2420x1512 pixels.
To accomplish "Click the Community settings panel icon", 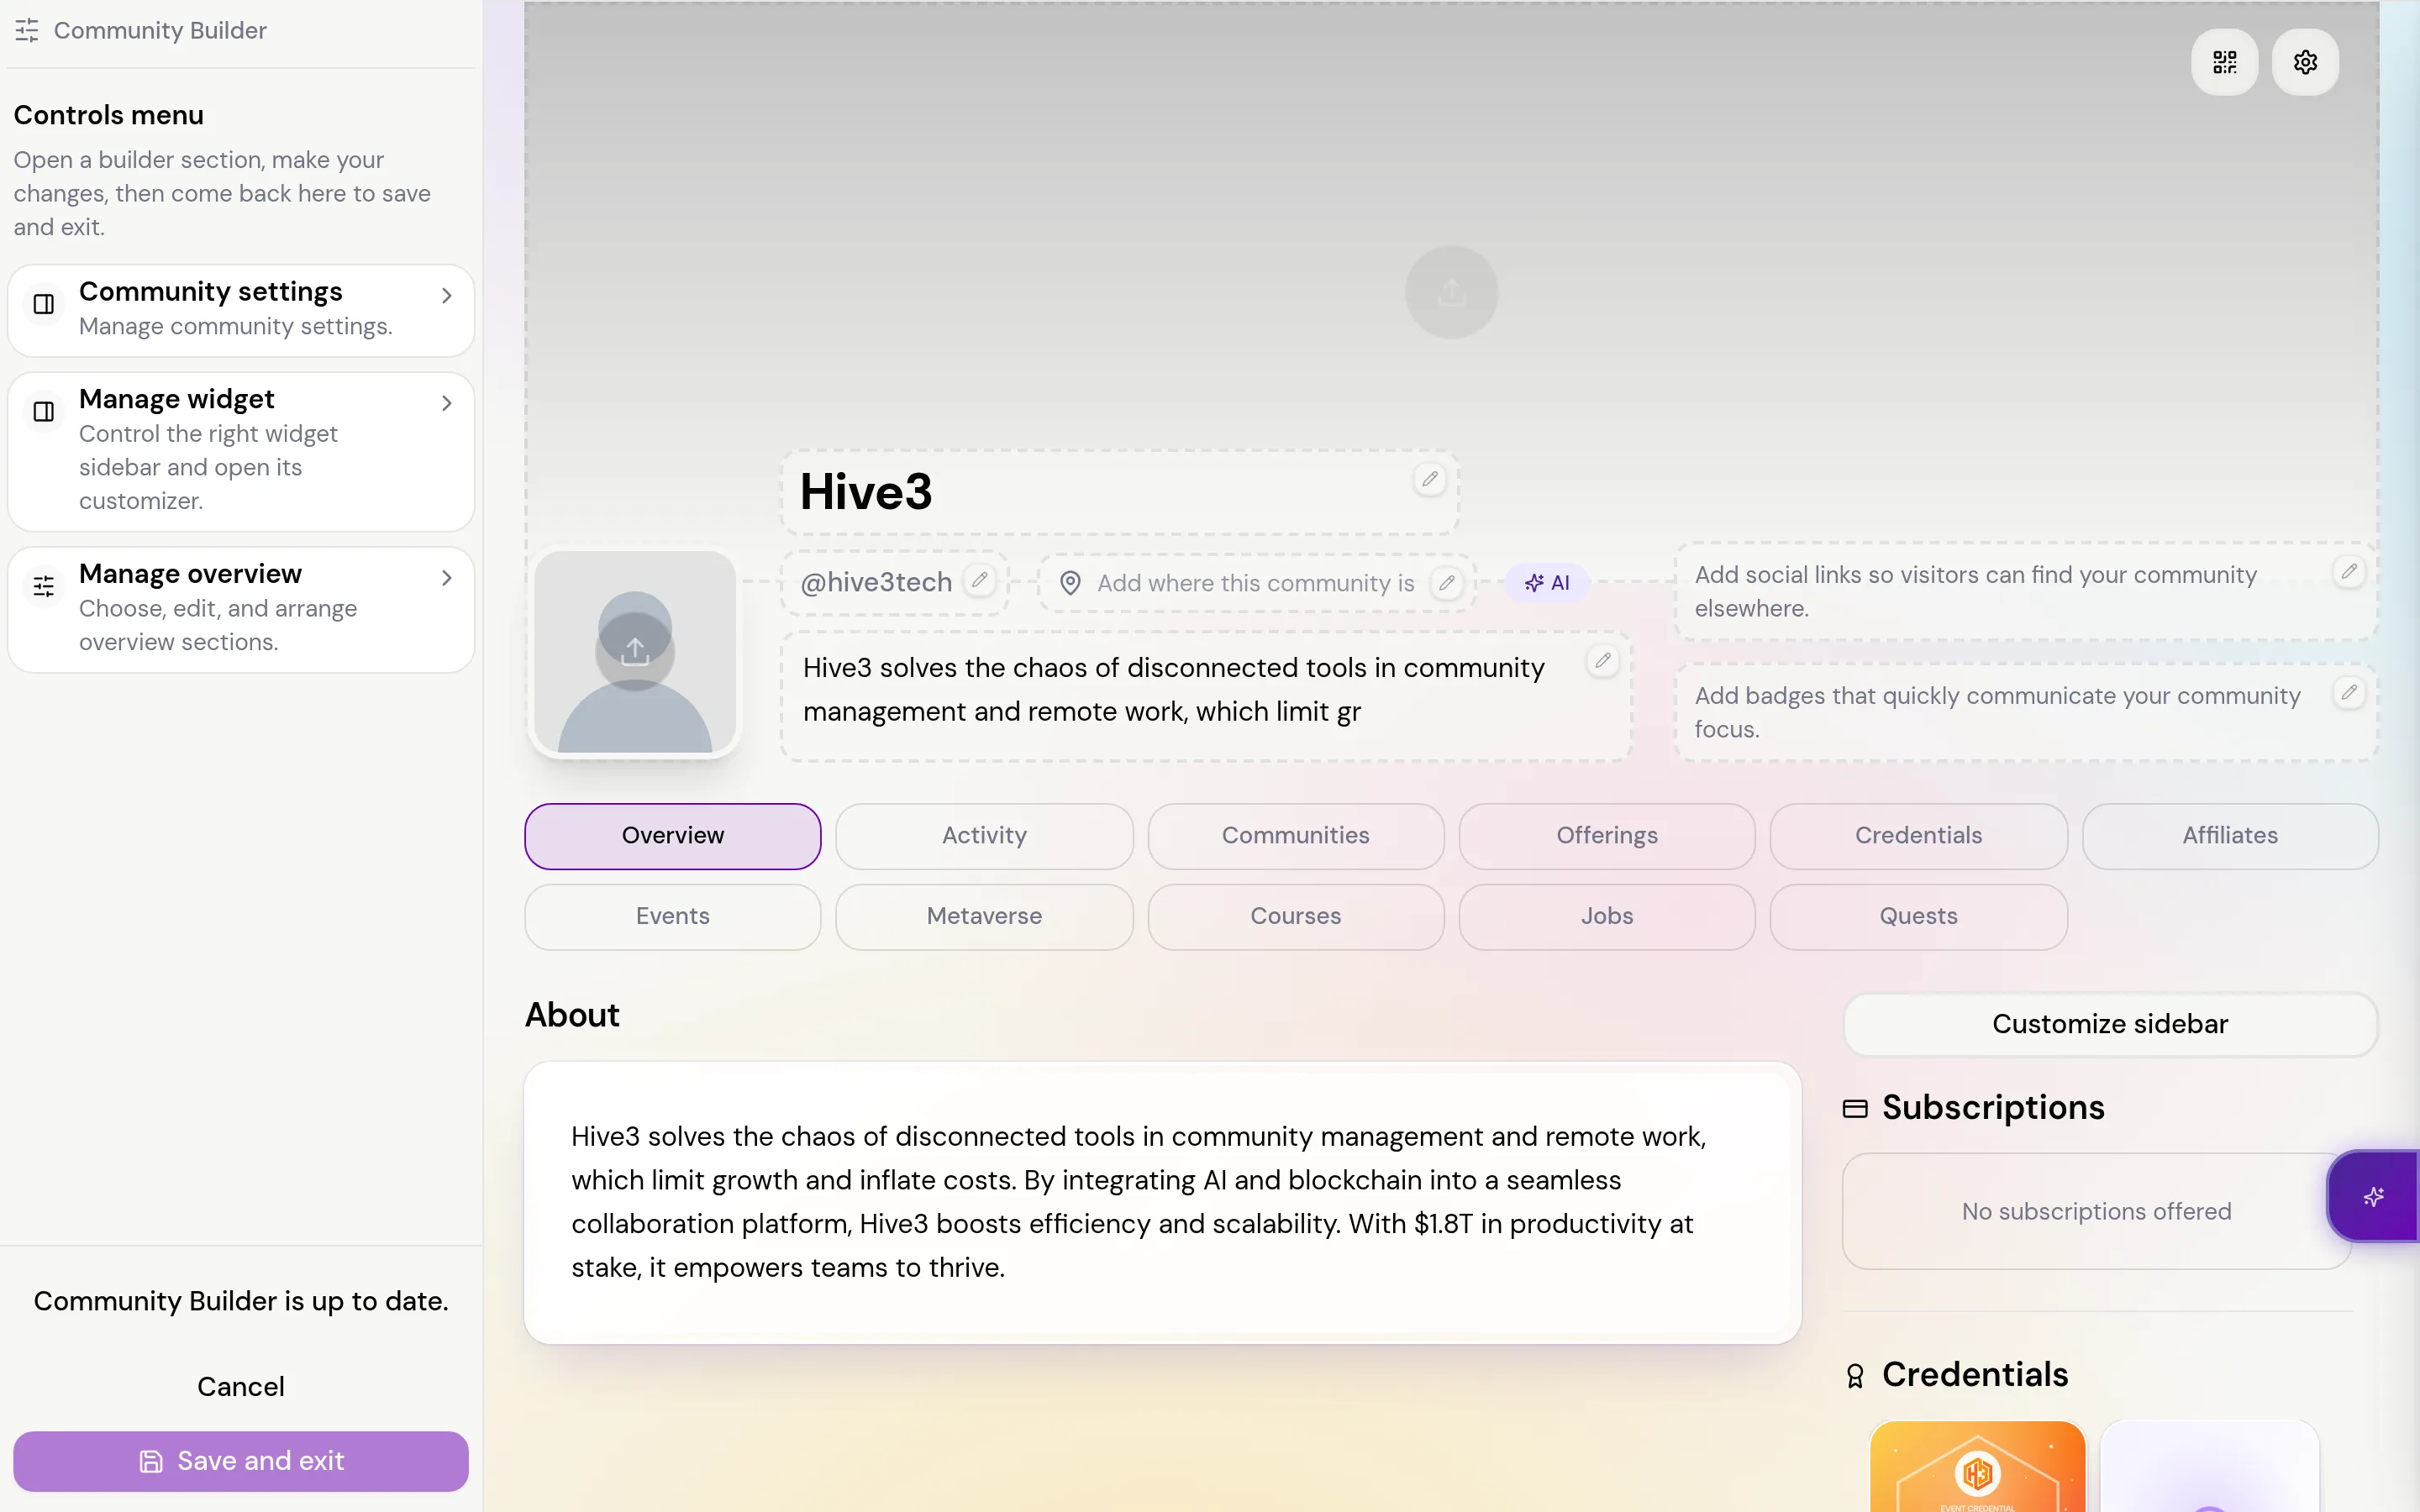I will tap(44, 304).
